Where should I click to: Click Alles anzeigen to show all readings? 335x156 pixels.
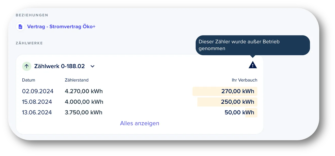coord(140,123)
